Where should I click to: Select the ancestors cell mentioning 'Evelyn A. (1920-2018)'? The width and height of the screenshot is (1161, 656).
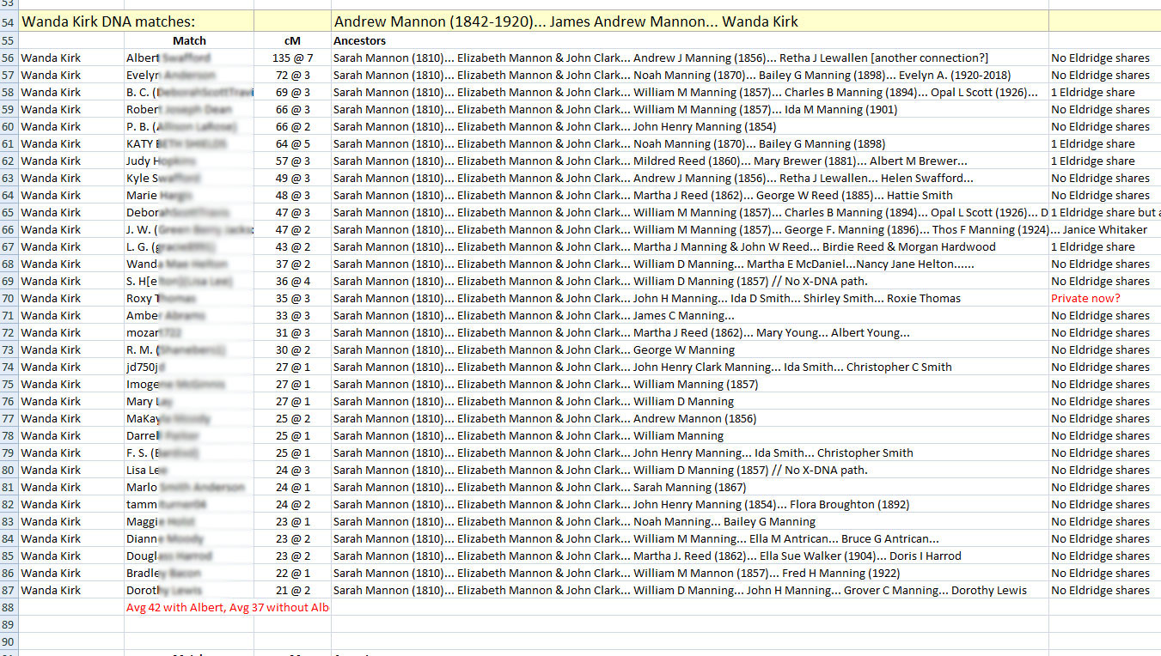[690, 75]
